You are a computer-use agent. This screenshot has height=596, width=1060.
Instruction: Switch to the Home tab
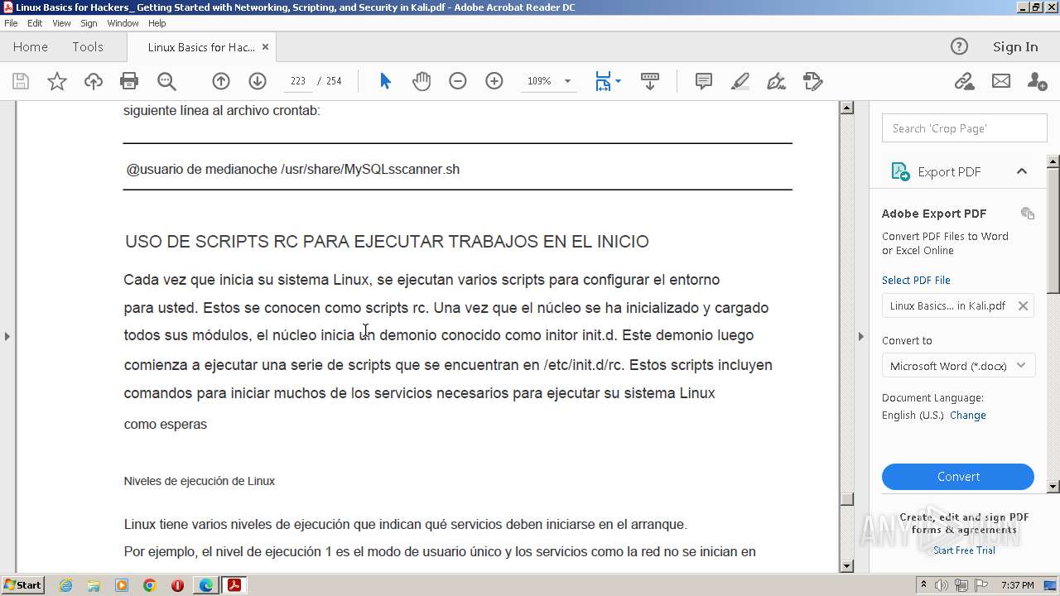point(31,47)
